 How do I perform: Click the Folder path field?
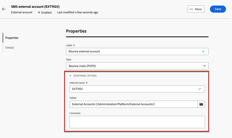(133, 104)
